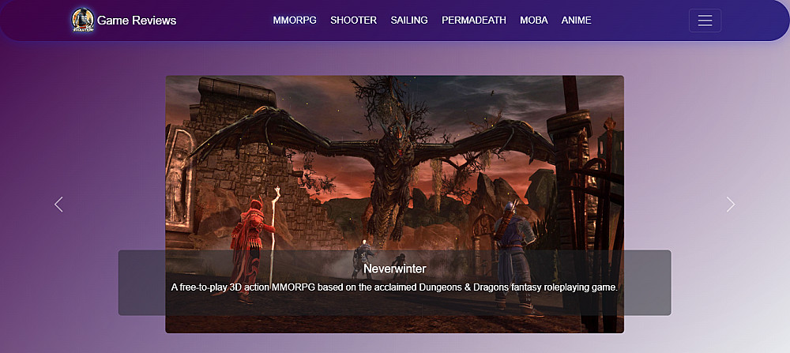Click the Neverwinter description text
Screen dimensions: 790x353
(x=394, y=287)
